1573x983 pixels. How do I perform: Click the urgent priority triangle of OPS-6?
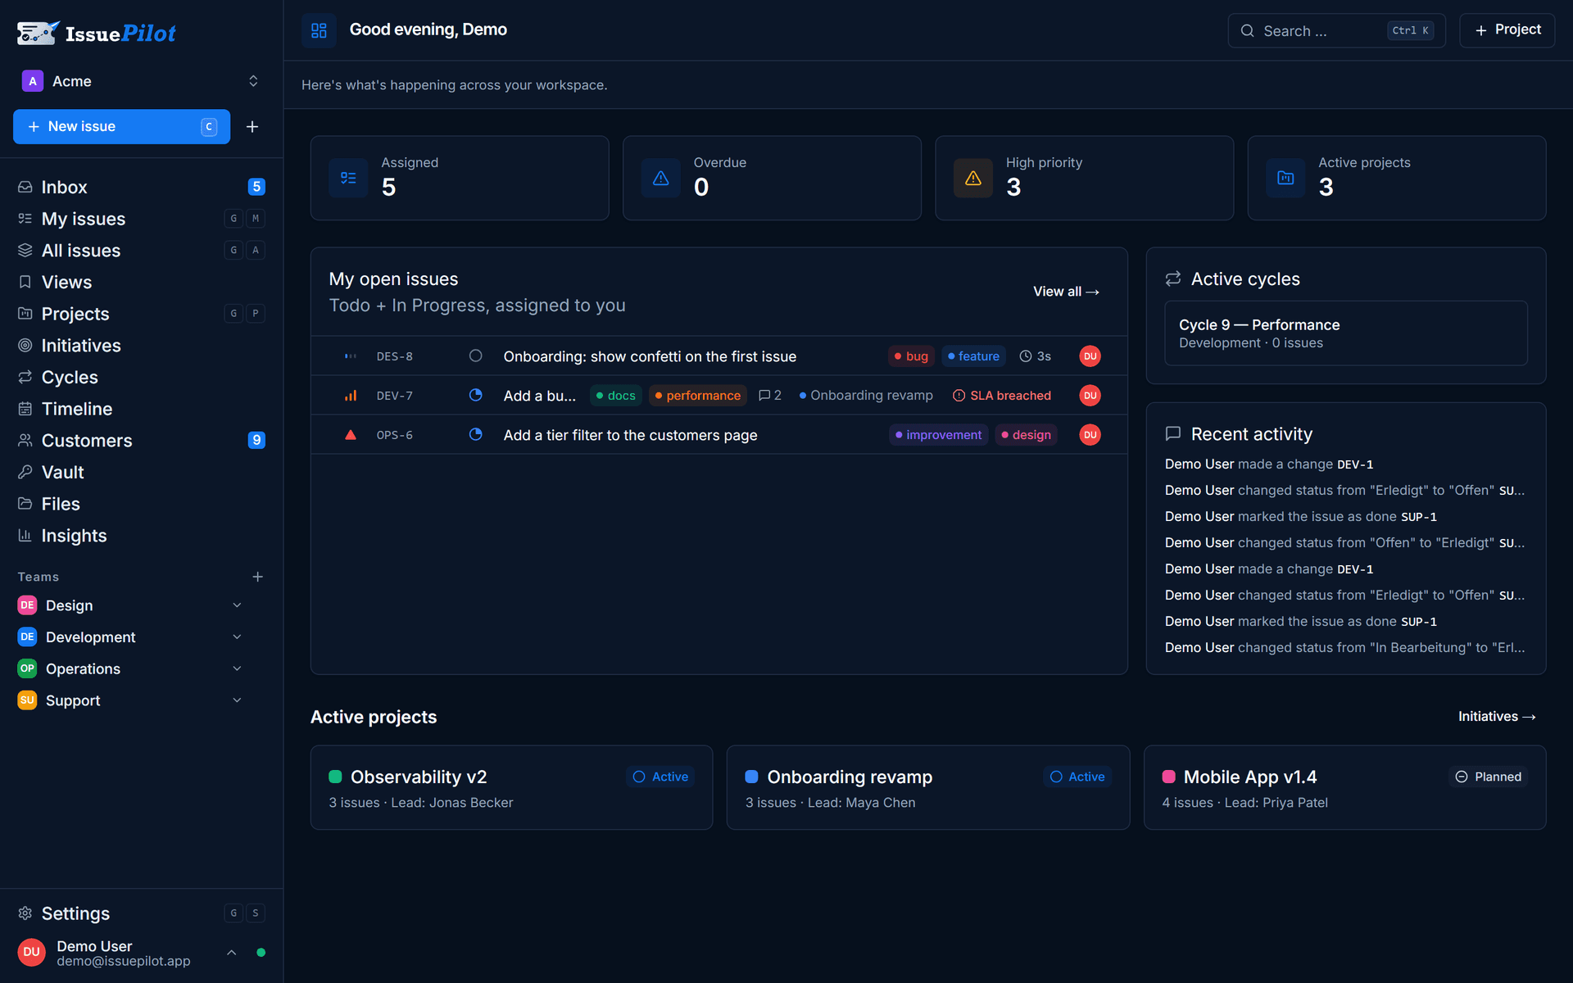point(351,434)
